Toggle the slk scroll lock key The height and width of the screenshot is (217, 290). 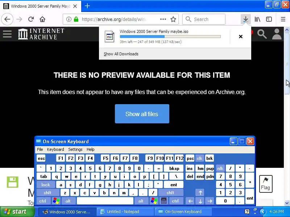click(199, 158)
